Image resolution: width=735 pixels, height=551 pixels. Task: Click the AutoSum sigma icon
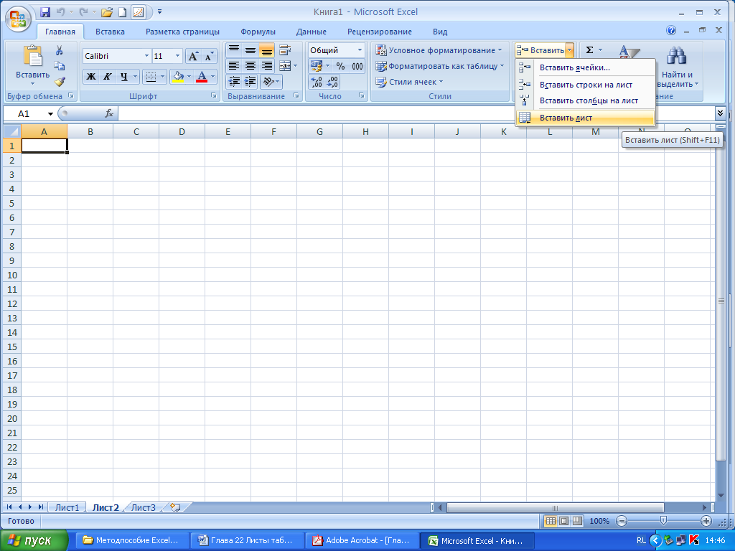[x=590, y=50]
